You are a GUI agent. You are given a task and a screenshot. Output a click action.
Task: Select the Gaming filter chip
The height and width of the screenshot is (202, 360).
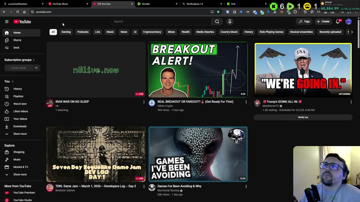tap(66, 32)
